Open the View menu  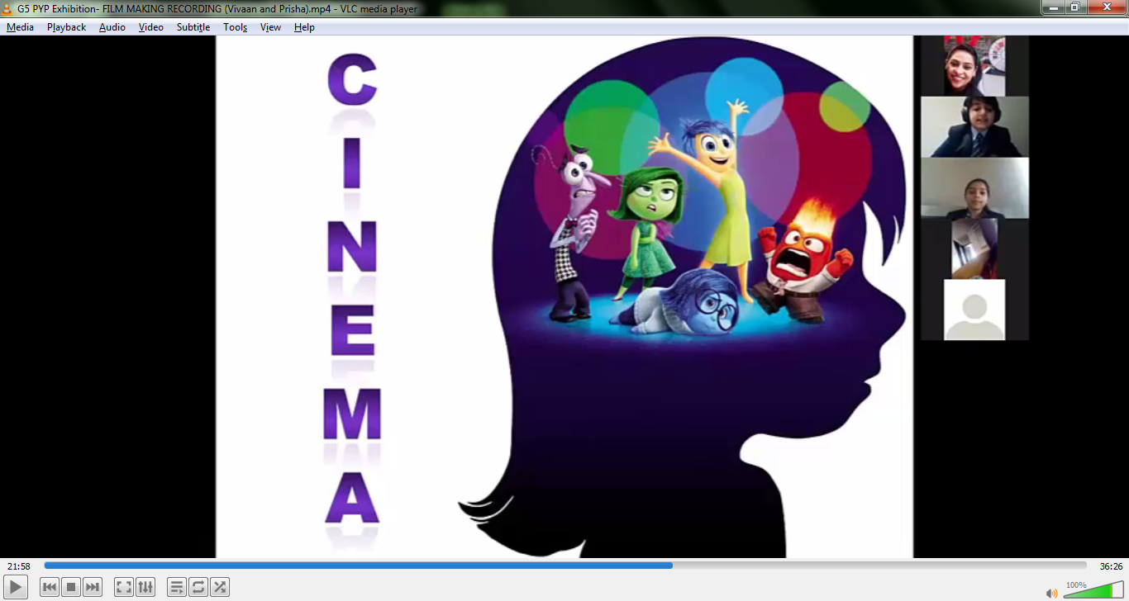[x=270, y=27]
